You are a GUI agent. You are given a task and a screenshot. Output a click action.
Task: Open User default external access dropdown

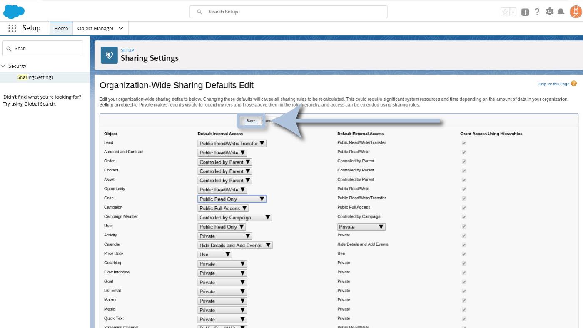pyautogui.click(x=361, y=227)
